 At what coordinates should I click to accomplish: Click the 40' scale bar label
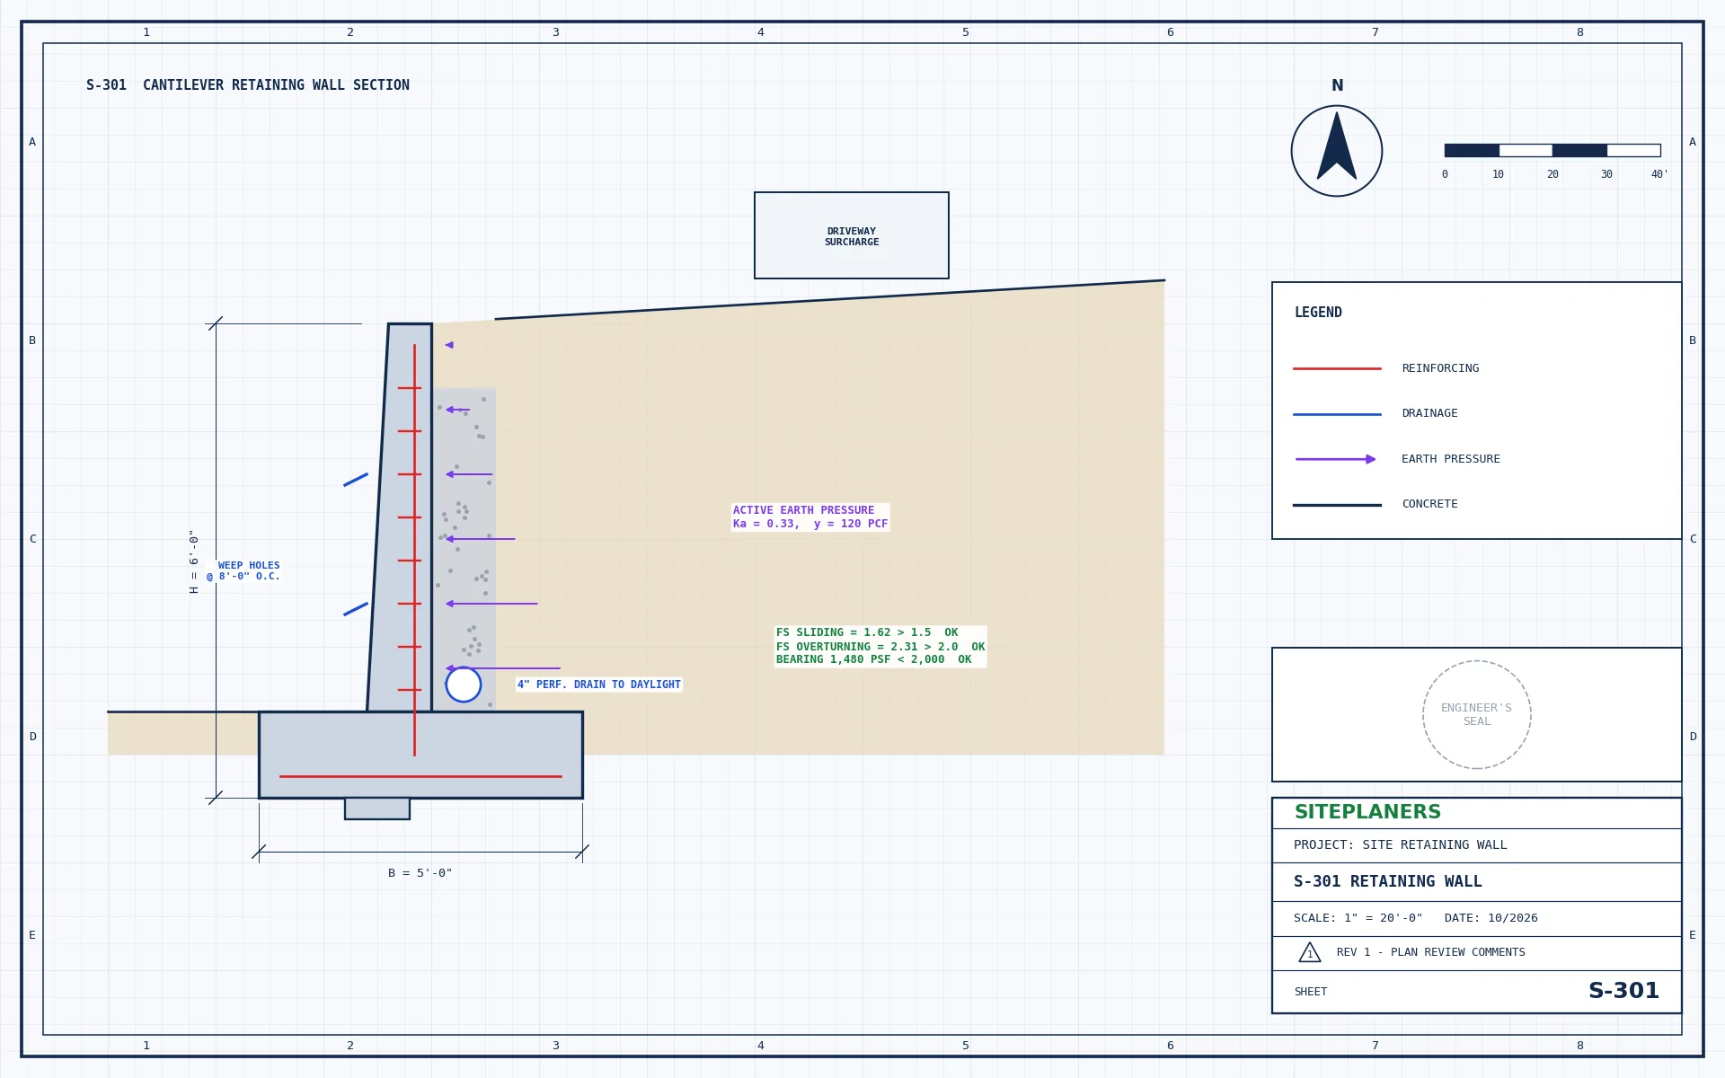(x=1659, y=174)
